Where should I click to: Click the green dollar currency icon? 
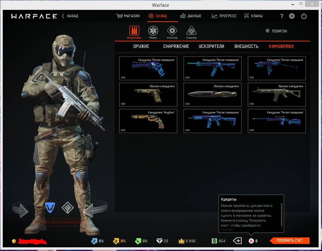[x=214, y=241]
